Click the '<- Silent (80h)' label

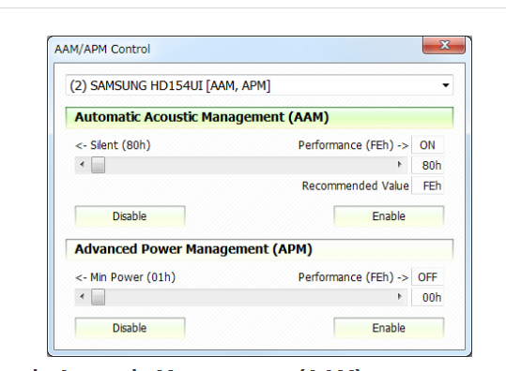[x=113, y=145]
